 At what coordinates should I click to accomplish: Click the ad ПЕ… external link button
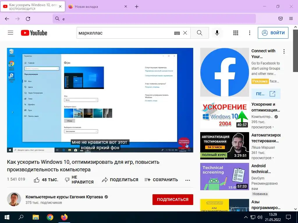266,94
